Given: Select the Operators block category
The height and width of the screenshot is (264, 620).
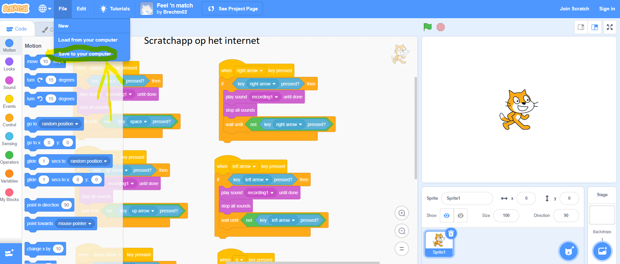Looking at the screenshot, I should pos(9,157).
